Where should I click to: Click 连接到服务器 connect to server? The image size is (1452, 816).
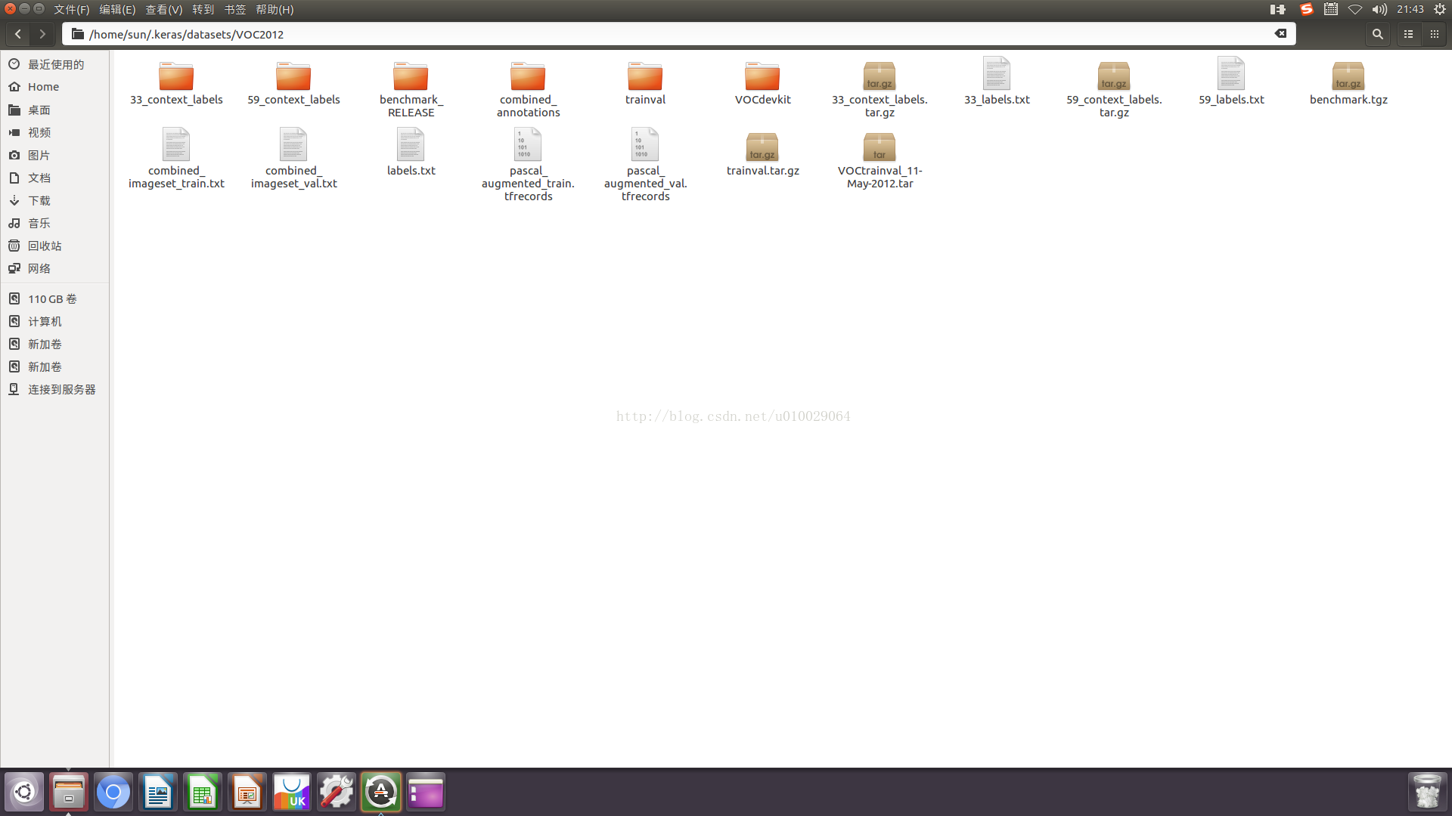[x=55, y=389]
